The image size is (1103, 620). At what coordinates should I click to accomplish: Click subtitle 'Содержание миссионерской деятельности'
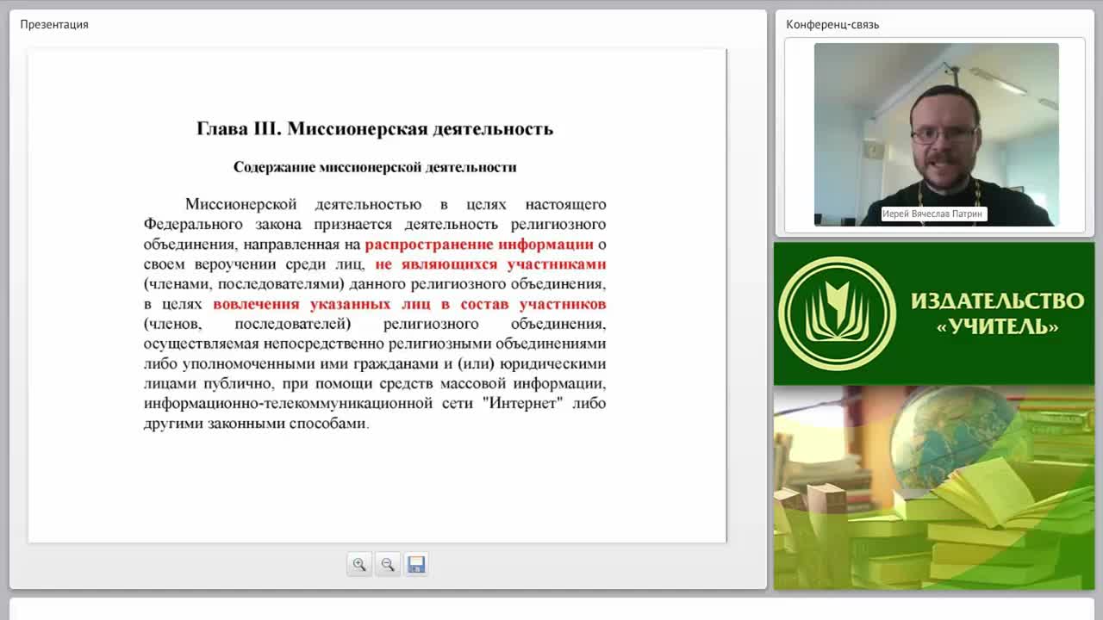375,167
